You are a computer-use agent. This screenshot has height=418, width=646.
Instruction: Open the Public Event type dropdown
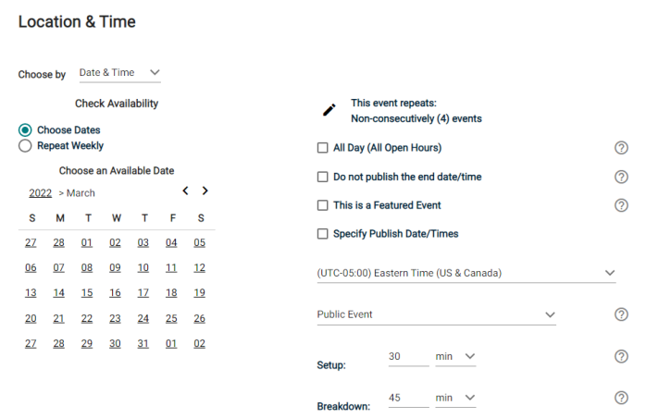[x=436, y=315]
